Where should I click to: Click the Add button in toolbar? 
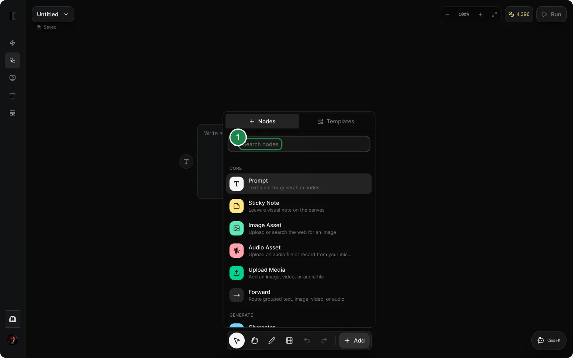pyautogui.click(x=355, y=340)
